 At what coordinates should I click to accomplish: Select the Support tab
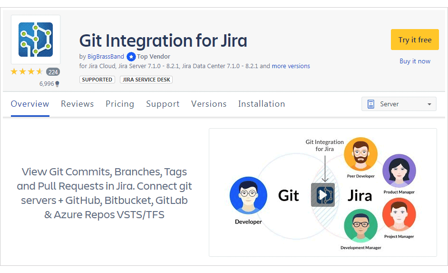pos(163,104)
